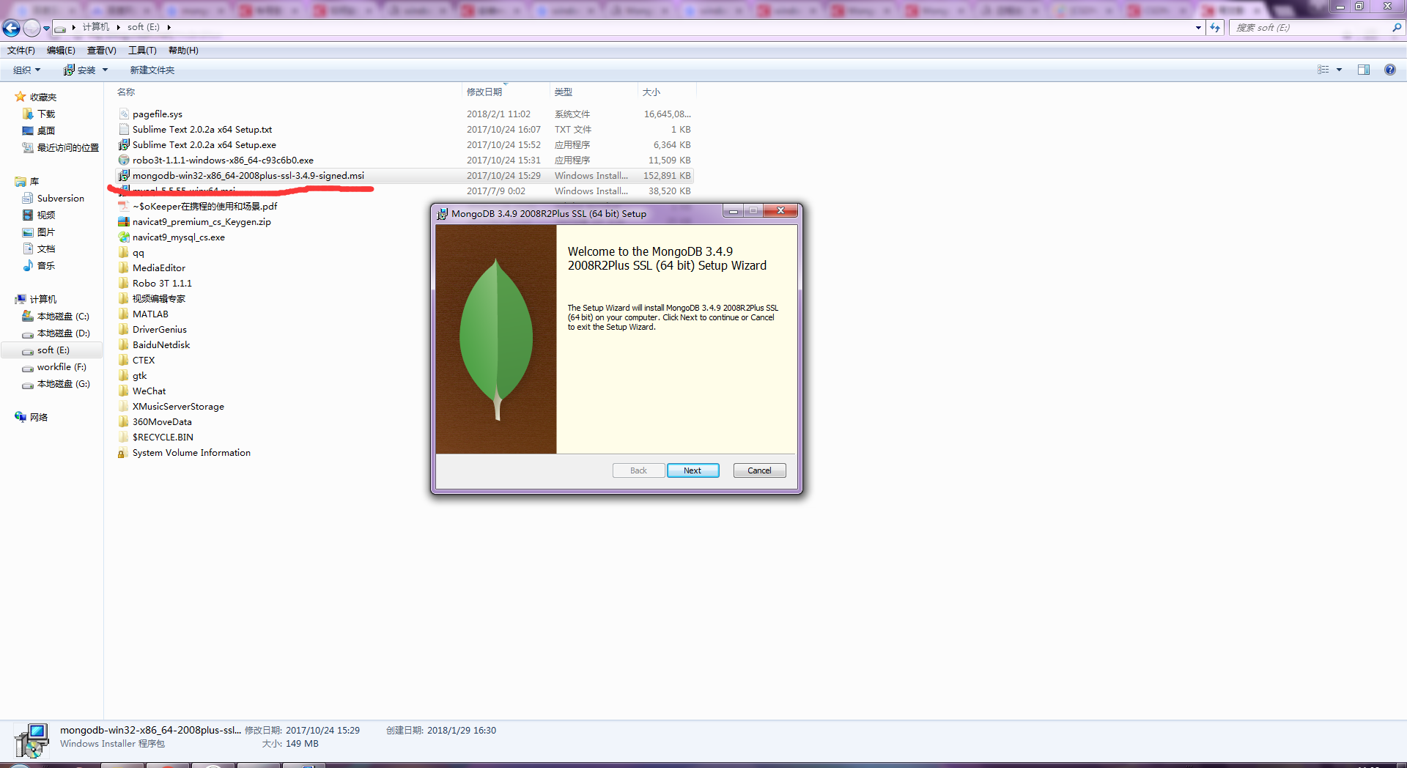Select 视频编辑专家 folder name
Viewport: 1407px width, 768px height.
159,299
